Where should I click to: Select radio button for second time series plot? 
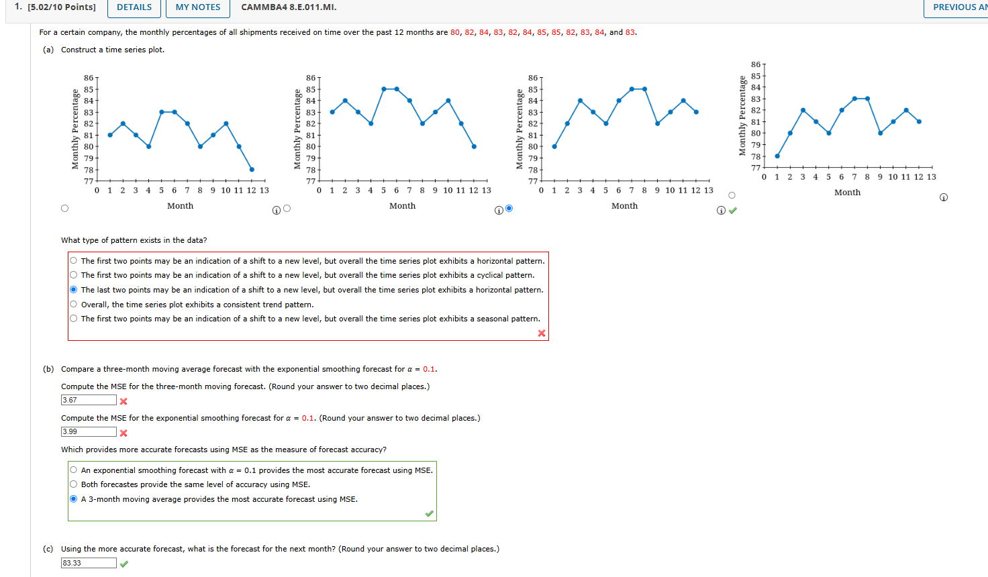coord(287,208)
